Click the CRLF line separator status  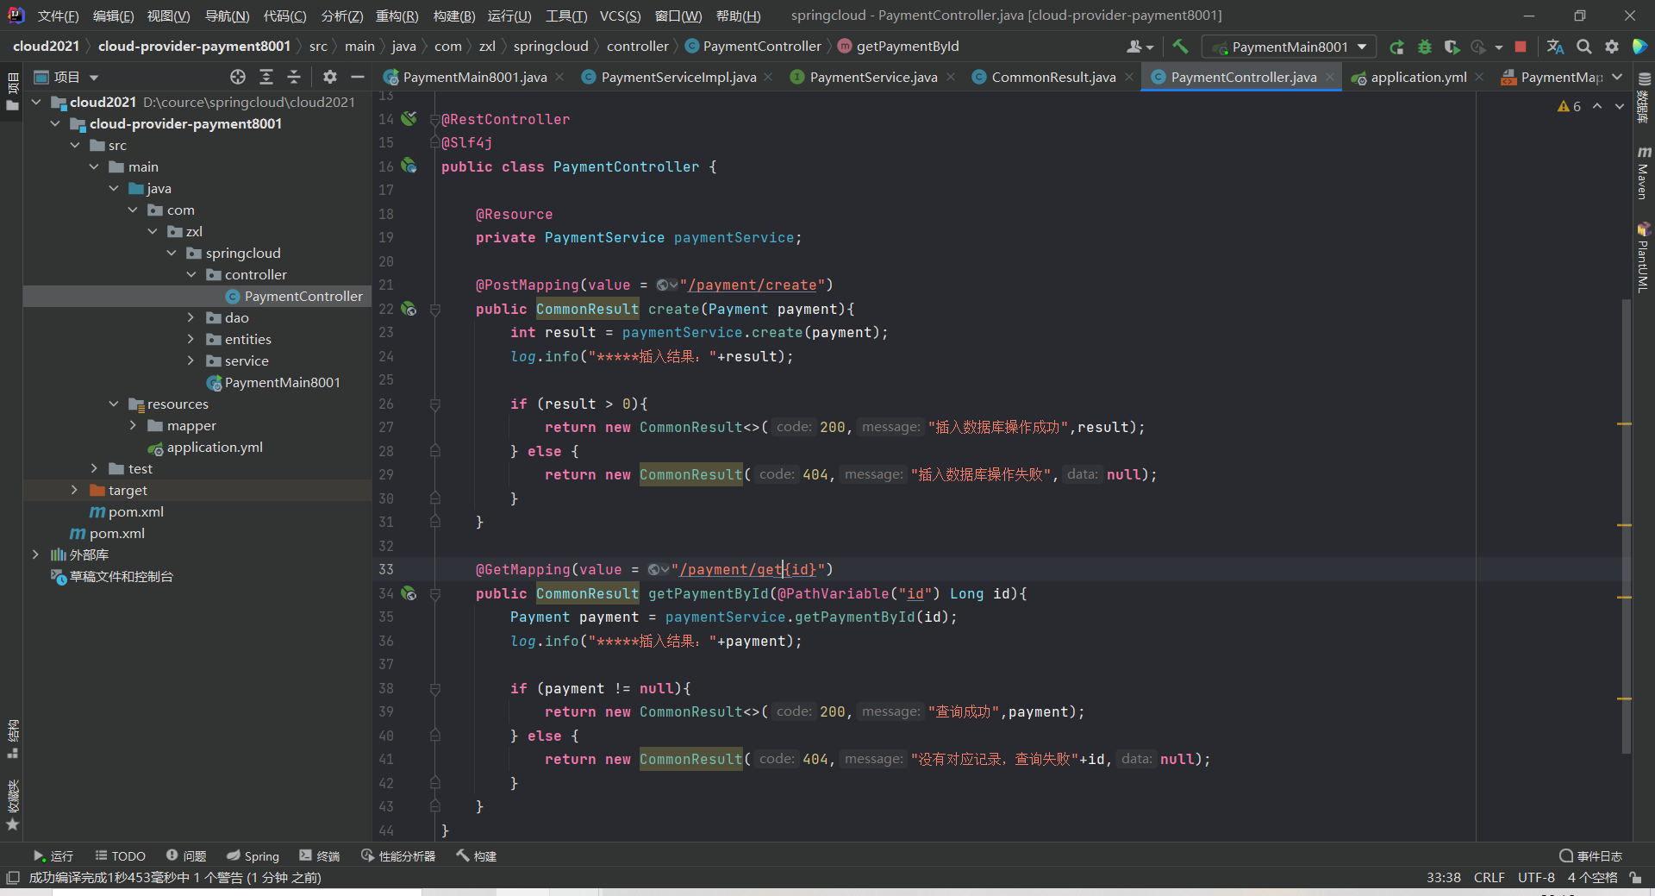[1489, 877]
